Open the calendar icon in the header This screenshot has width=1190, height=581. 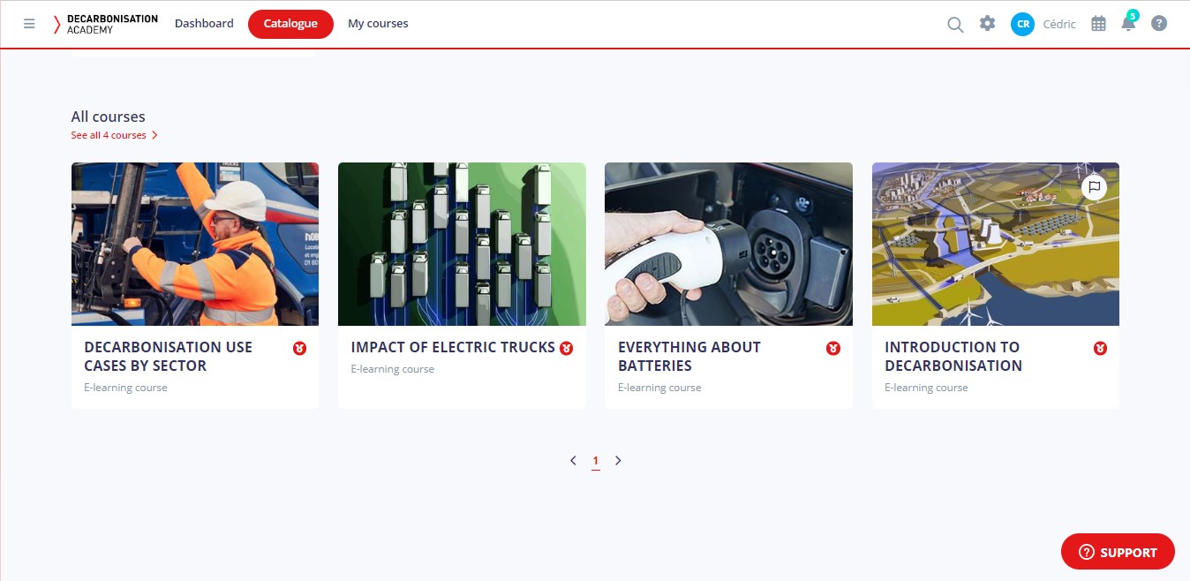[1098, 24]
